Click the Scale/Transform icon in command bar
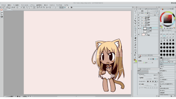Viewport: 176px width, 99px height. pyautogui.click(x=24, y=7)
